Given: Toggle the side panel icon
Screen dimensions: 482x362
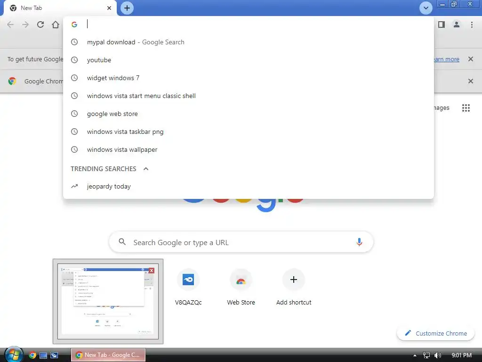Looking at the screenshot, I should pos(442,25).
